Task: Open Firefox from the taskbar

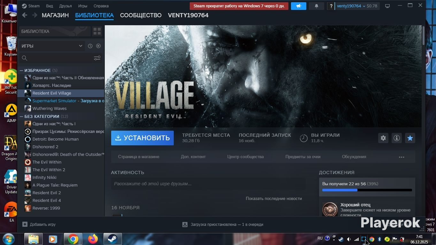Action: tap(93, 239)
